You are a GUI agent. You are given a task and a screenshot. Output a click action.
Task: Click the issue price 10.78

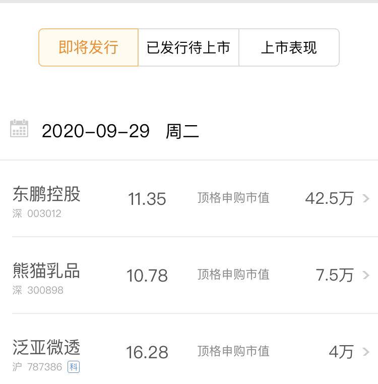(147, 276)
